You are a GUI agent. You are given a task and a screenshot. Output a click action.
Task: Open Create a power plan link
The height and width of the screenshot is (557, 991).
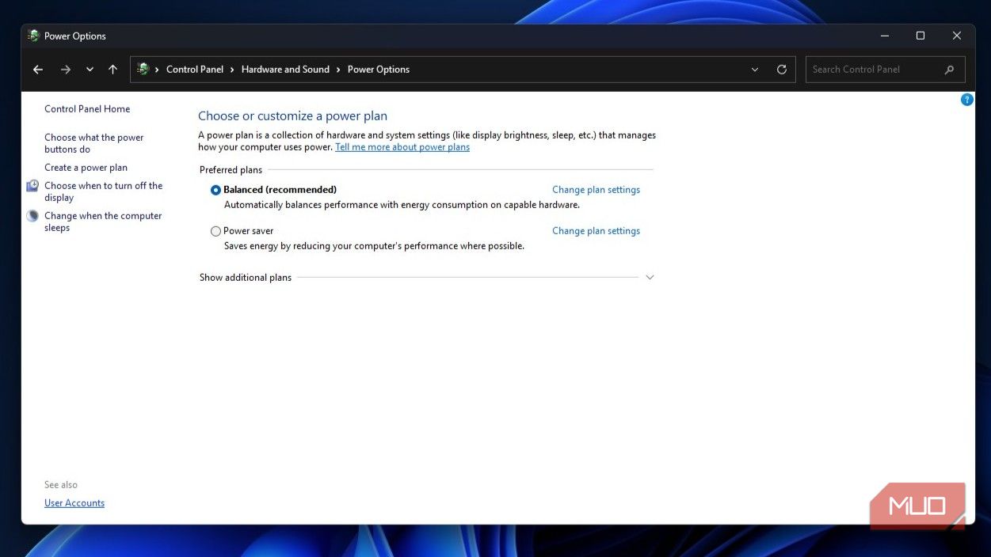click(86, 168)
